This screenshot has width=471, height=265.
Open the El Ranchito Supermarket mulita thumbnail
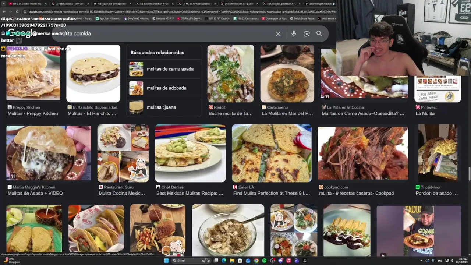pyautogui.click(x=93, y=74)
